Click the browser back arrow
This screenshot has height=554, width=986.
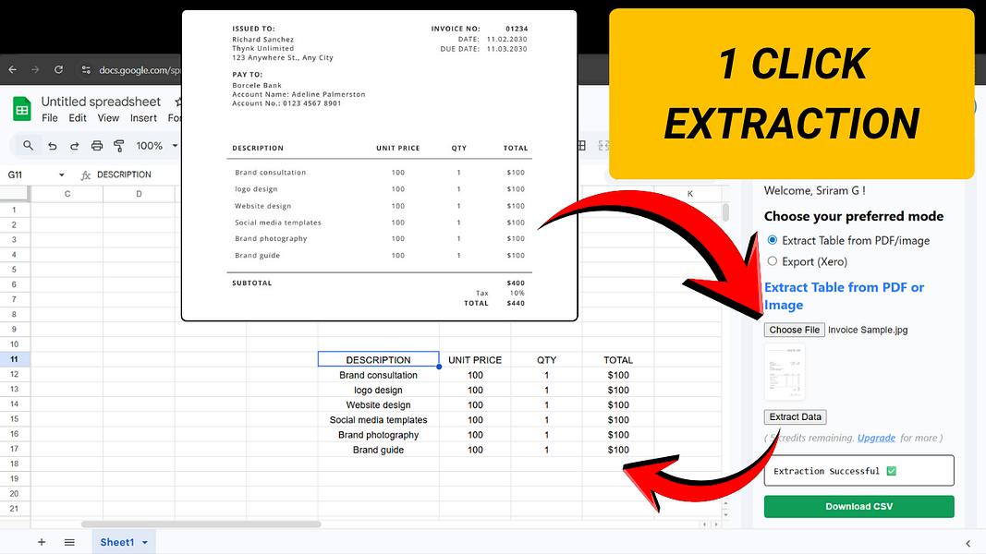pos(13,70)
